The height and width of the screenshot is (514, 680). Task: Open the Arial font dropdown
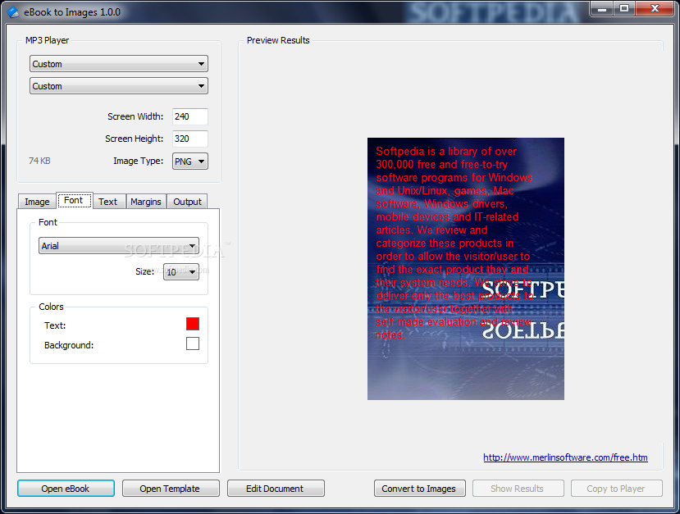tap(119, 246)
